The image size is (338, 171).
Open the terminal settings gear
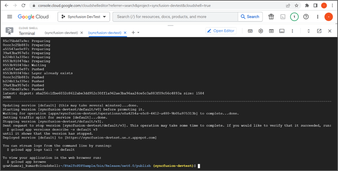click(261, 31)
